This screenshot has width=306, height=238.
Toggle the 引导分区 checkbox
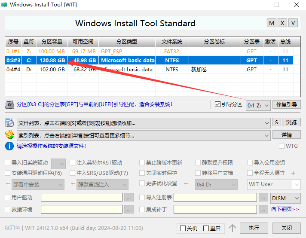tap(217, 104)
